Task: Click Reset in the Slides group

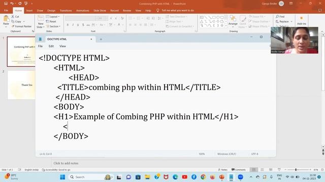Action: (x=51, y=21)
